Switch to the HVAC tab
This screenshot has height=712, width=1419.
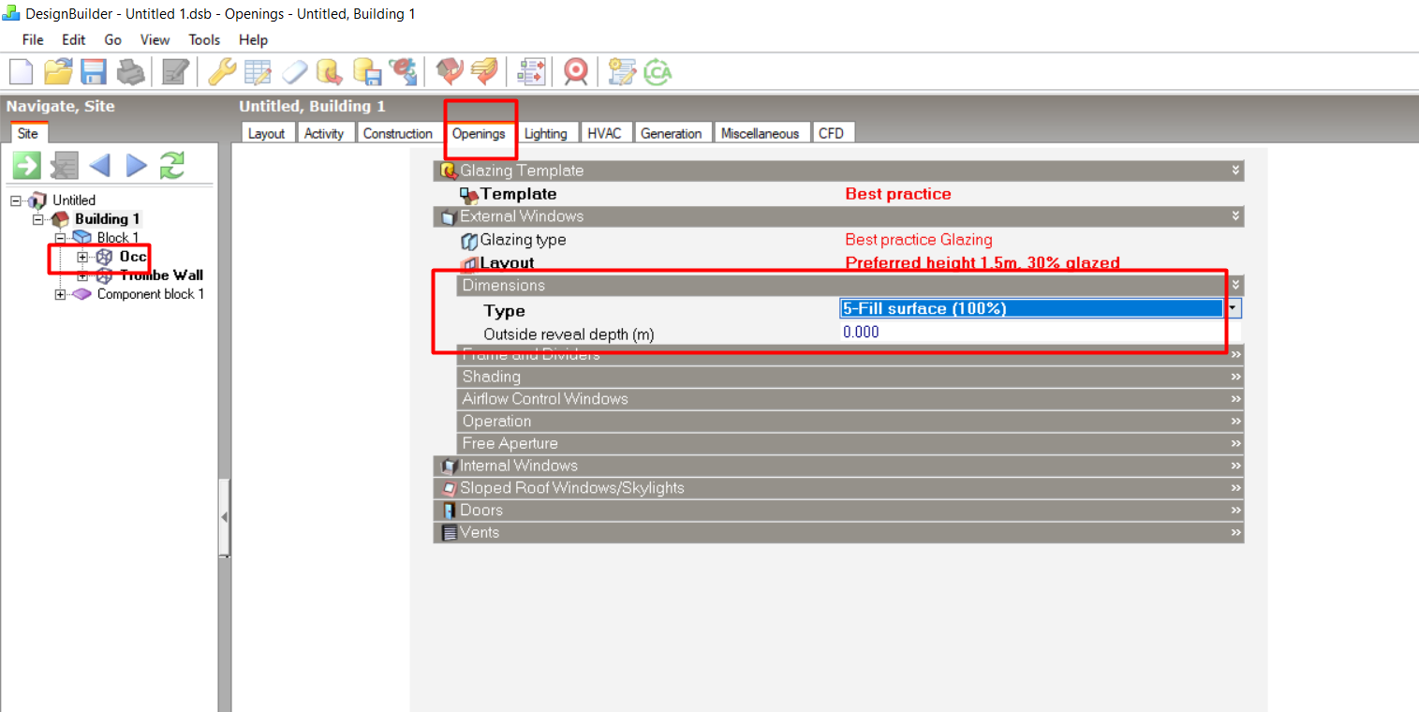(604, 133)
